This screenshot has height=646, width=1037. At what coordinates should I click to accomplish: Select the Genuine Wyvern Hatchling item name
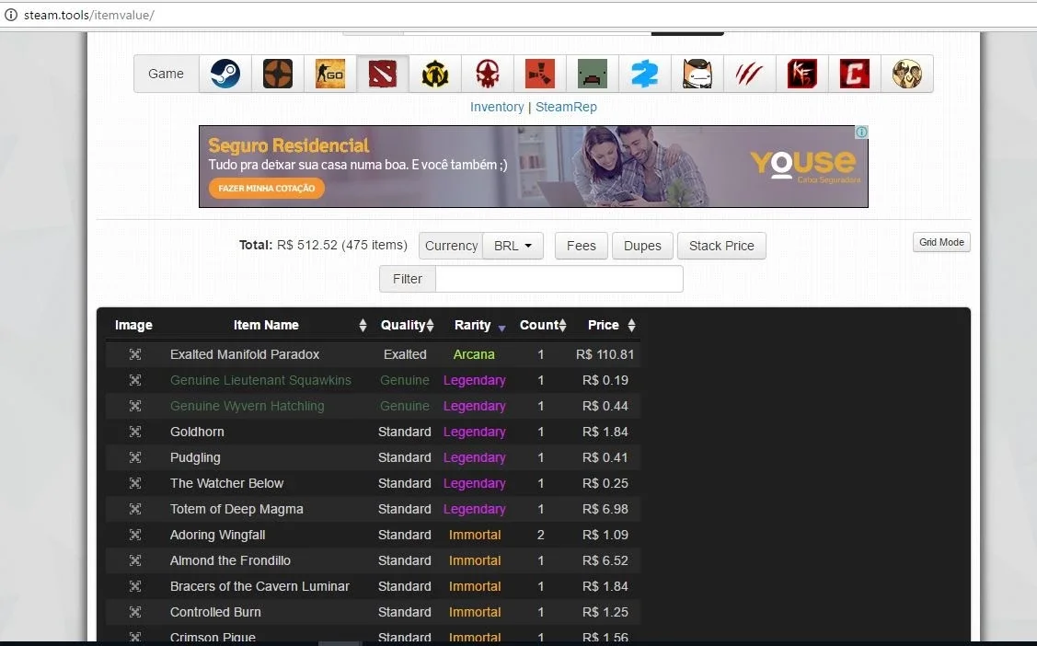(248, 406)
